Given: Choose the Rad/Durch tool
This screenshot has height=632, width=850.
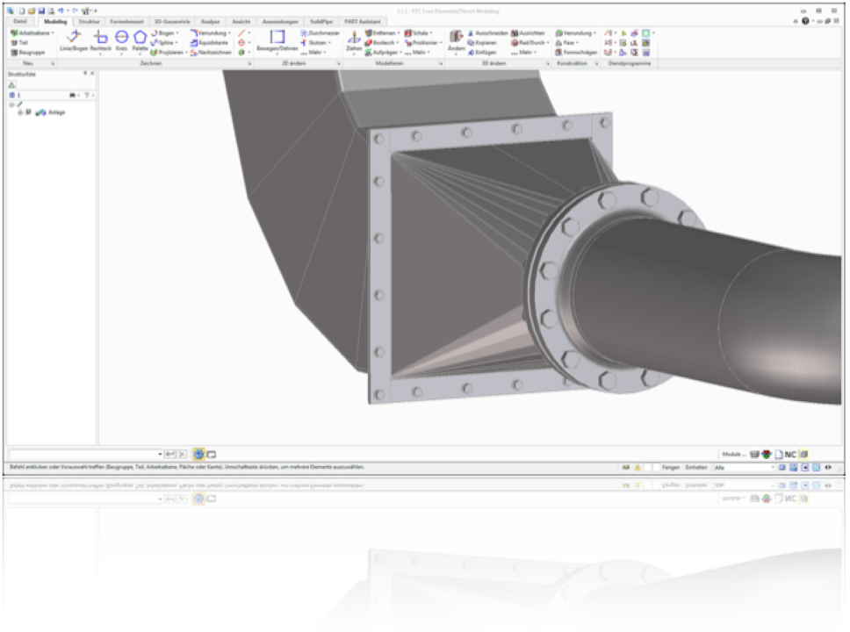Looking at the screenshot, I should pos(530,43).
